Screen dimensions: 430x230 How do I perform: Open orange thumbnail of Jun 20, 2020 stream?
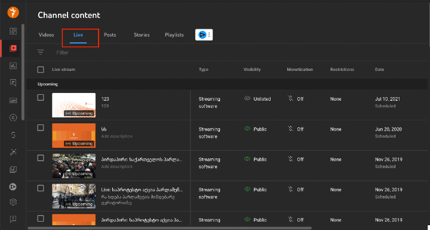point(74,135)
